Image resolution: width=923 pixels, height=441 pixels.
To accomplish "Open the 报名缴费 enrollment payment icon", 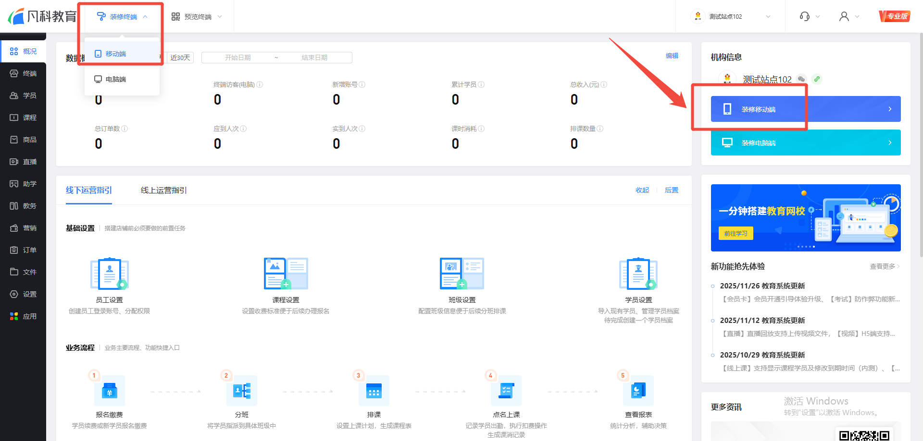I will tap(109, 391).
